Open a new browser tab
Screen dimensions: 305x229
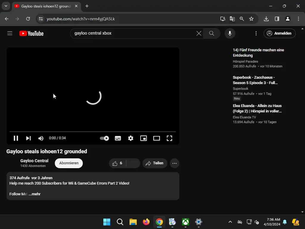point(87,6)
